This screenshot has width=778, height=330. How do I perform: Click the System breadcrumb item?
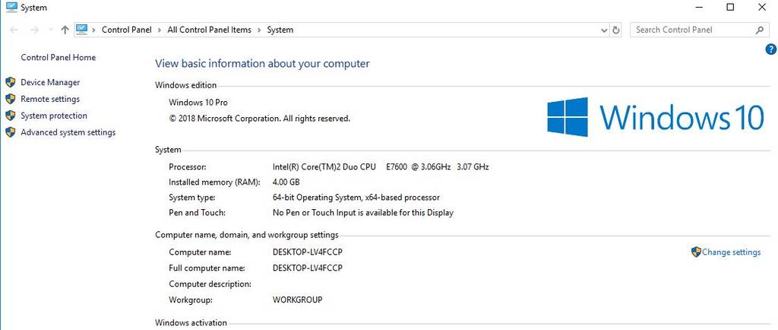pos(280,30)
